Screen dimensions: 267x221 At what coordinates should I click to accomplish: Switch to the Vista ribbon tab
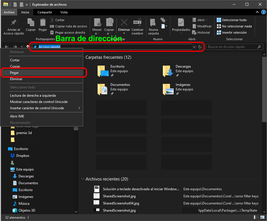(64, 12)
